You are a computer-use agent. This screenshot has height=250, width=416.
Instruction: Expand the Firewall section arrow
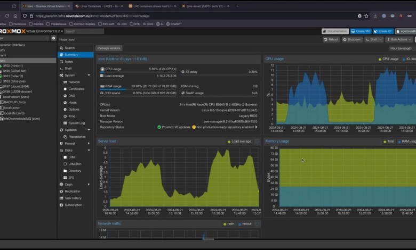89,144
